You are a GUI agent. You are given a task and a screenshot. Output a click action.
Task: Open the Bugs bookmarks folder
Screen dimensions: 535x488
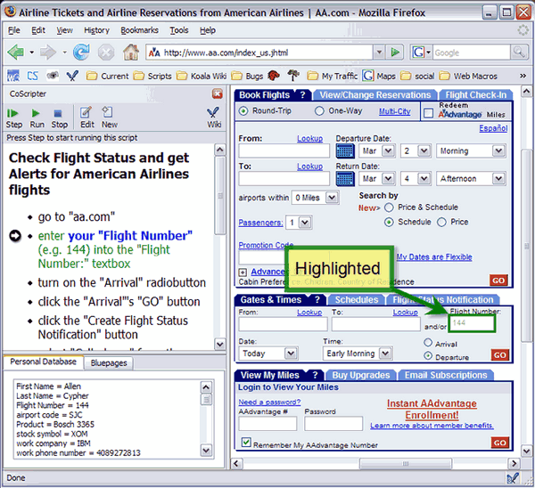pyautogui.click(x=247, y=76)
